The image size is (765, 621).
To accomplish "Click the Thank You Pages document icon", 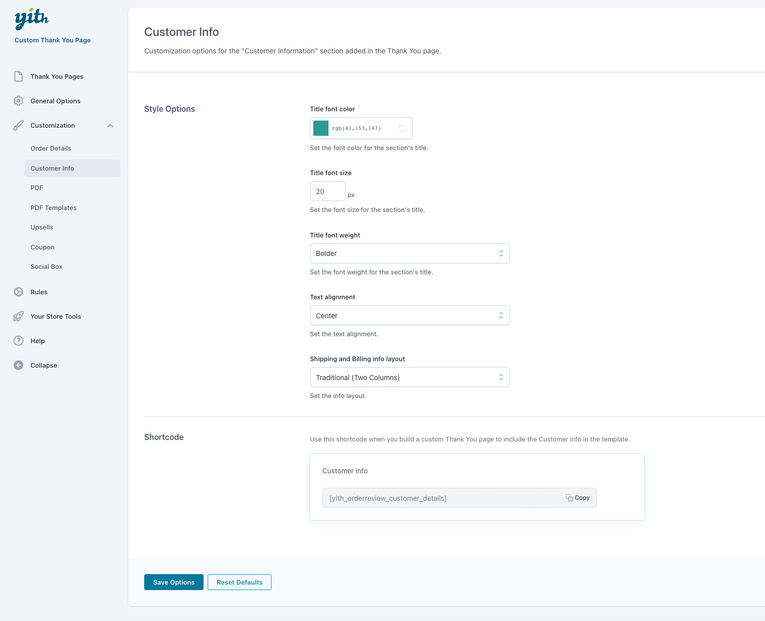I will click(x=18, y=76).
